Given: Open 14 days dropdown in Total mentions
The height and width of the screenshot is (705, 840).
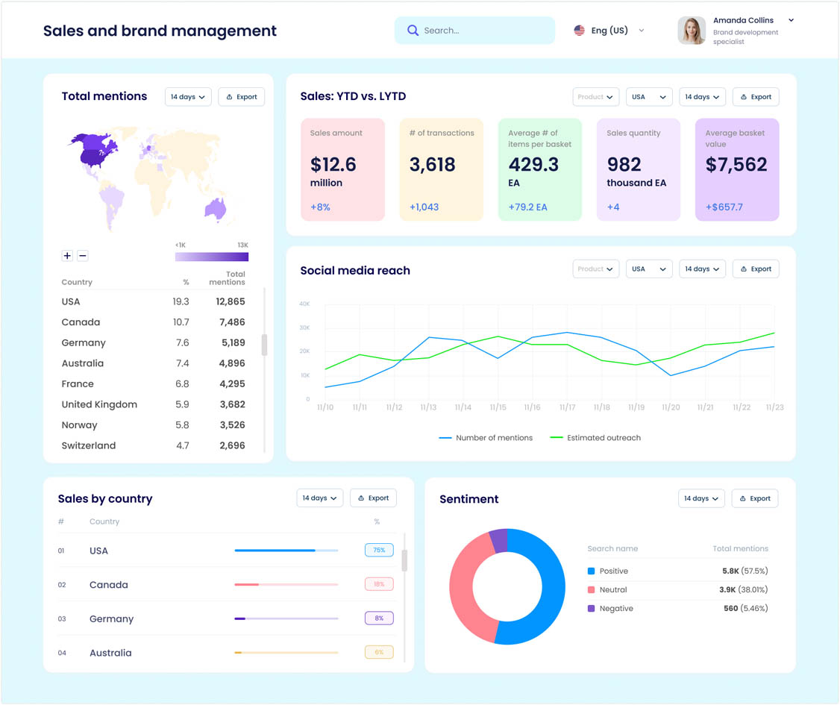Looking at the screenshot, I should pyautogui.click(x=188, y=97).
